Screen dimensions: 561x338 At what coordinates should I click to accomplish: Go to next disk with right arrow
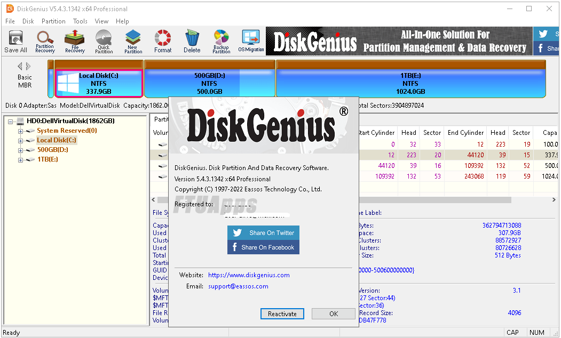tap(28, 66)
